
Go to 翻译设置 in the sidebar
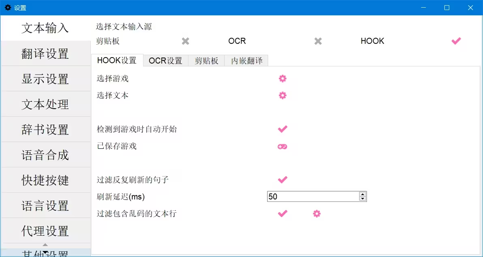coord(45,54)
